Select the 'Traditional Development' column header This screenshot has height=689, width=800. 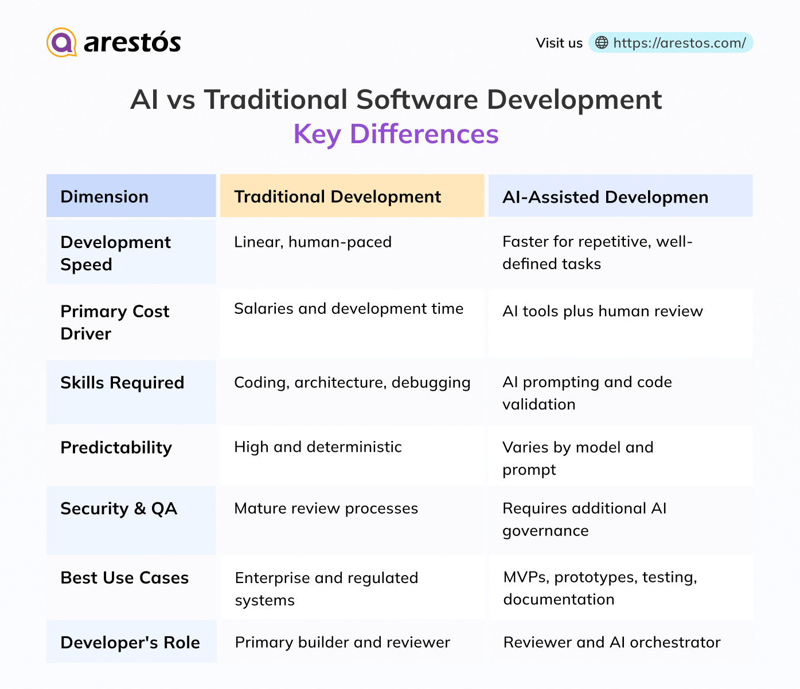[x=352, y=196]
